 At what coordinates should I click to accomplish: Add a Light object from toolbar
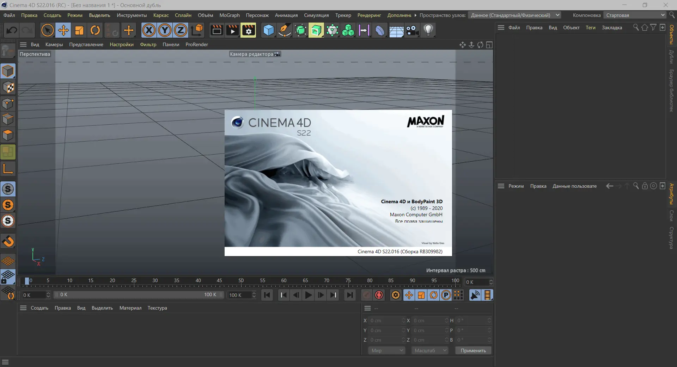tap(428, 30)
